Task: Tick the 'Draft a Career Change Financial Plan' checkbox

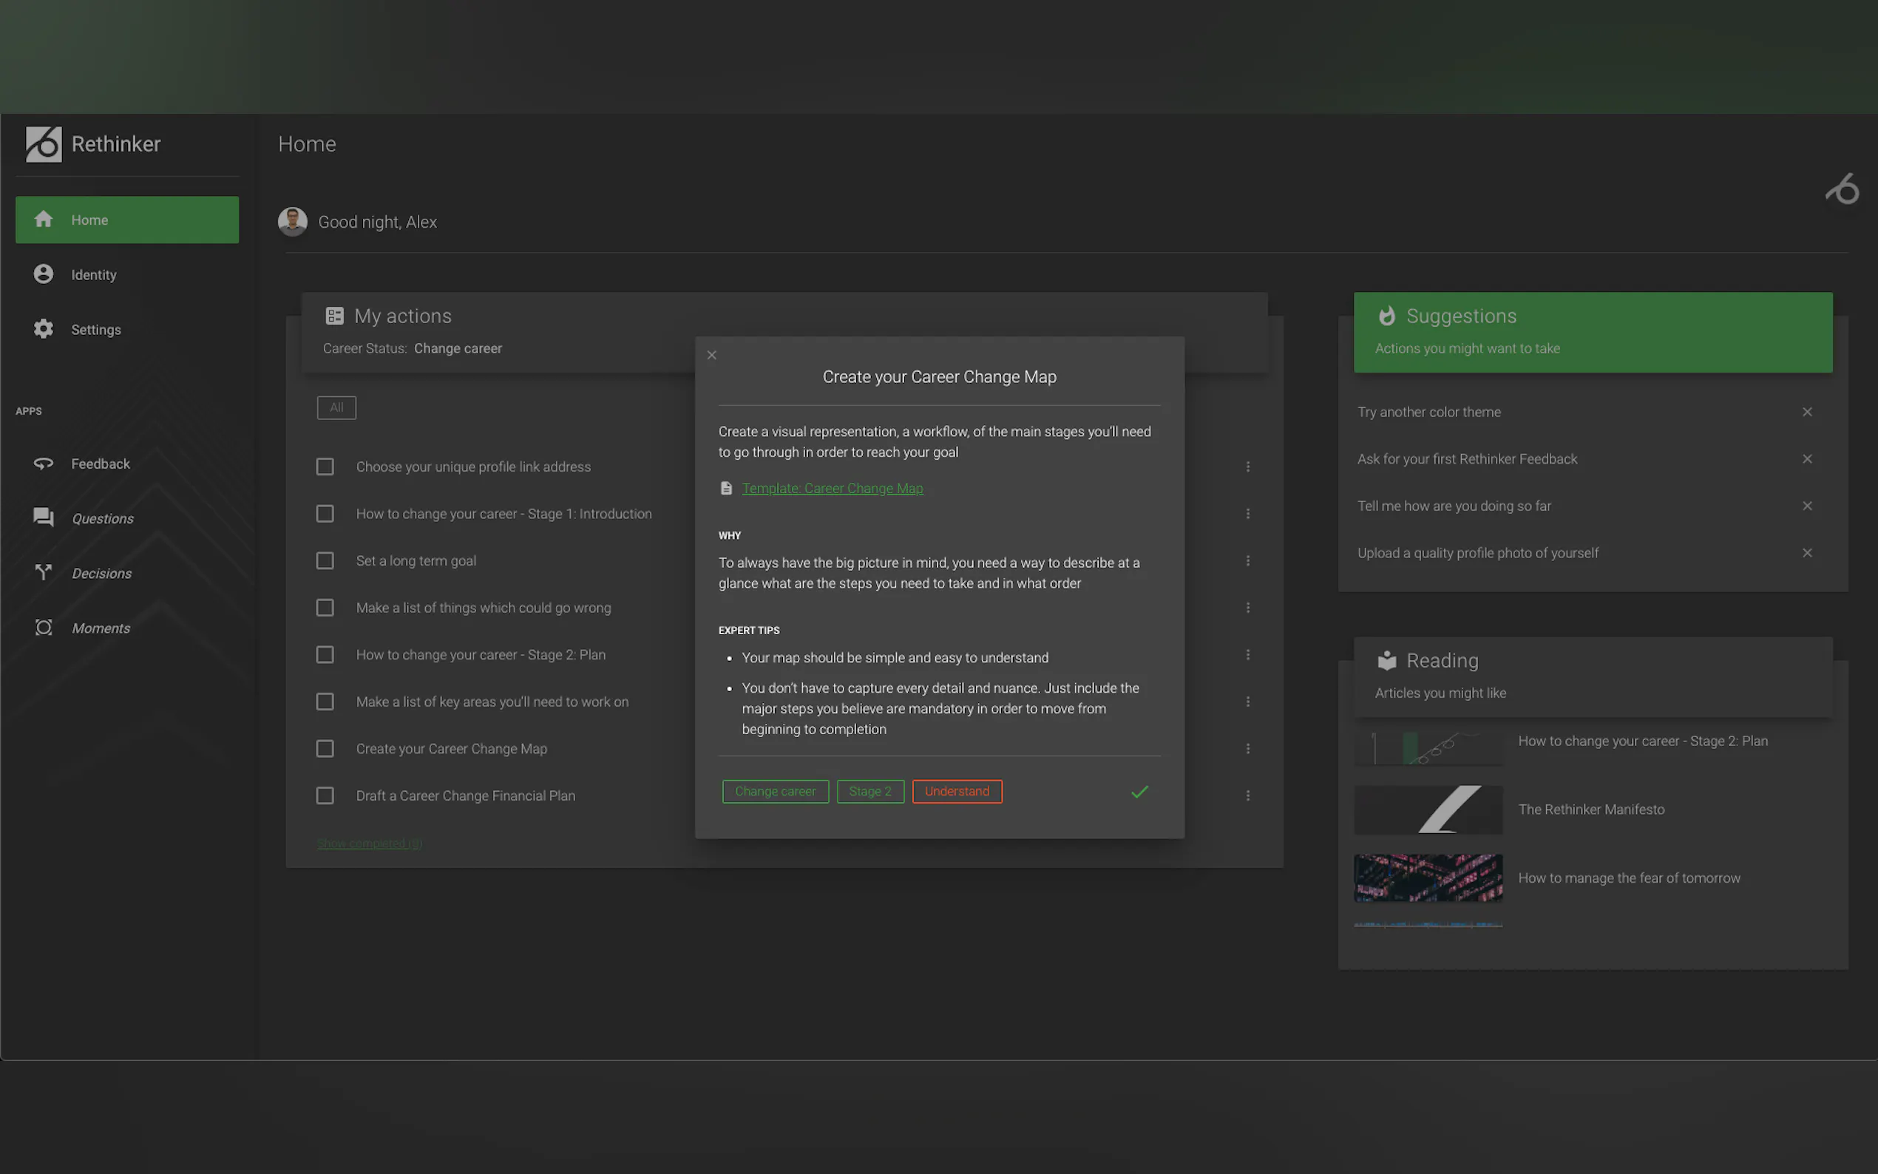Action: 325,795
